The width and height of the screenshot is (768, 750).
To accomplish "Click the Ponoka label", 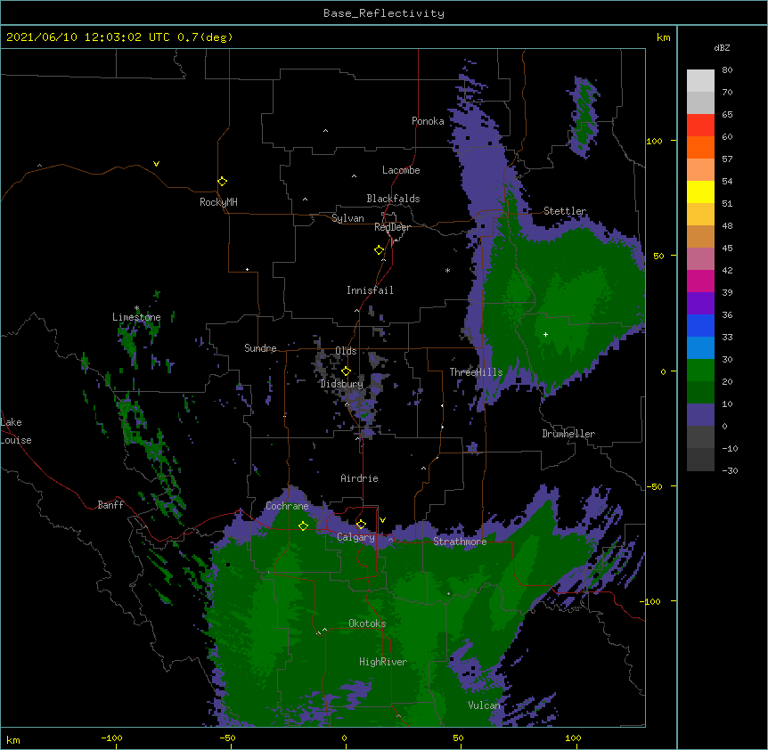I will tap(428, 121).
